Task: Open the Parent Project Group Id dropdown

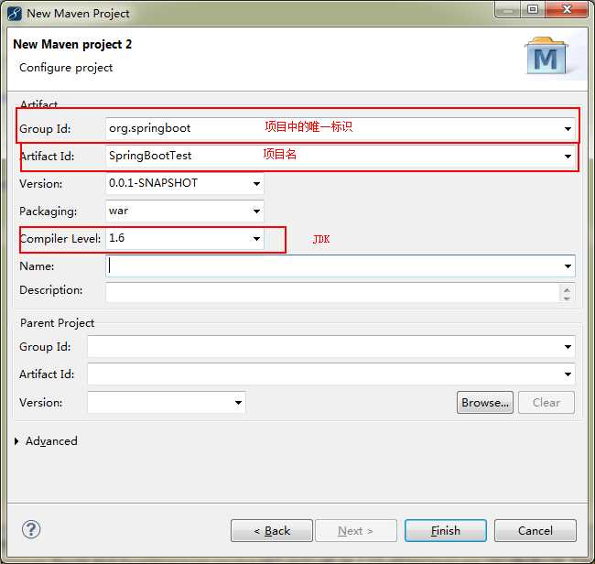Action: tap(568, 346)
